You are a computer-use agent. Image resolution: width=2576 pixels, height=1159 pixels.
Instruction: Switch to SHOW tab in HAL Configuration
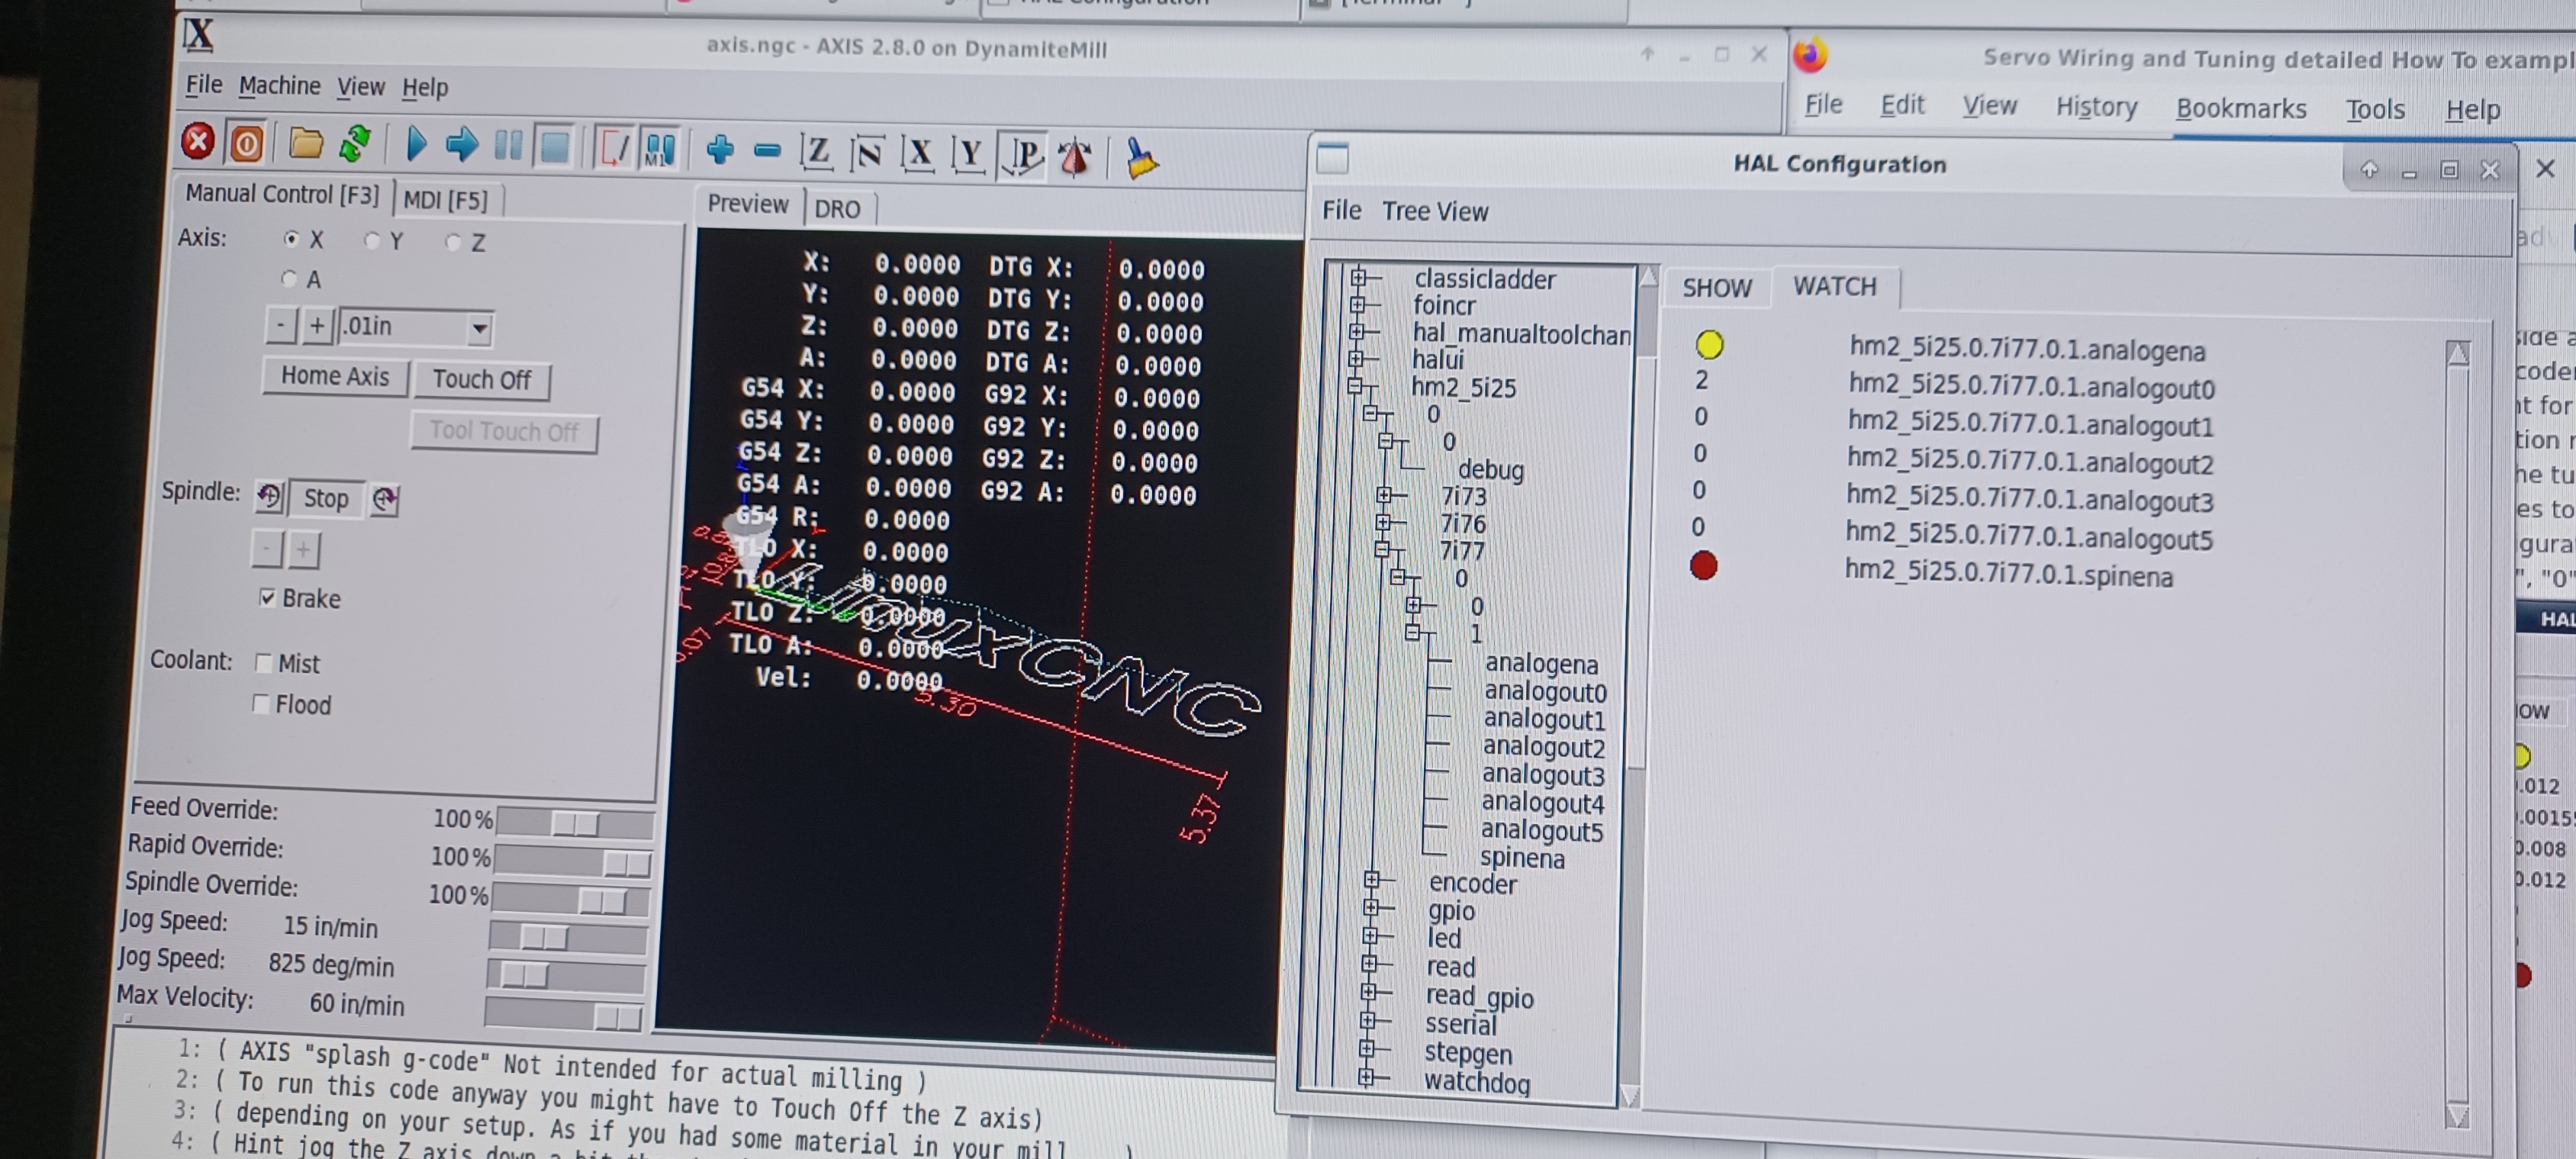coord(1716,288)
